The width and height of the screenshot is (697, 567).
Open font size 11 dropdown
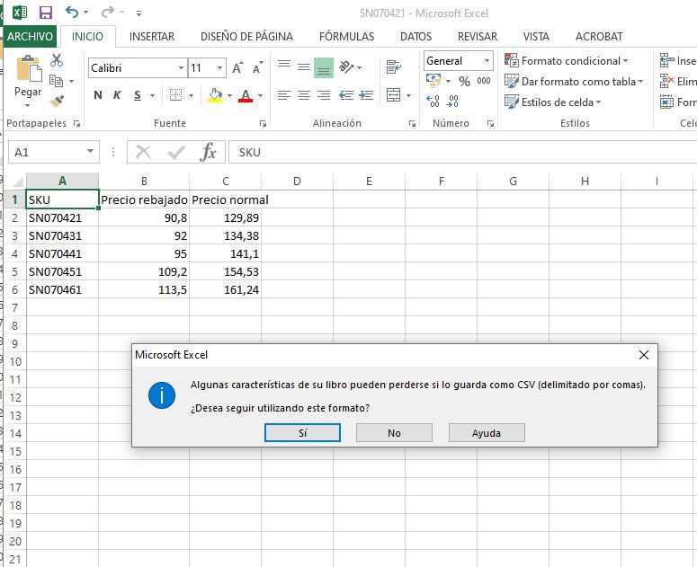[x=219, y=68]
